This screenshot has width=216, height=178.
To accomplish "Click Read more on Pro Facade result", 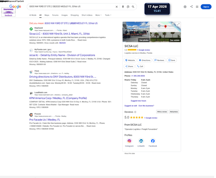I will point(91,126).
